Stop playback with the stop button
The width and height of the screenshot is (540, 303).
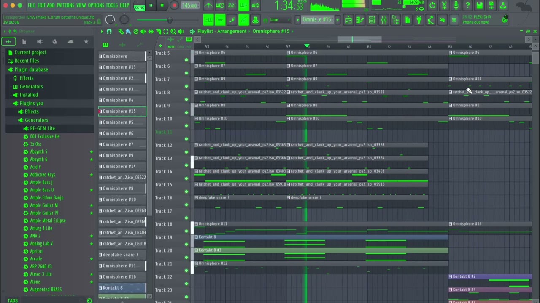click(x=162, y=5)
